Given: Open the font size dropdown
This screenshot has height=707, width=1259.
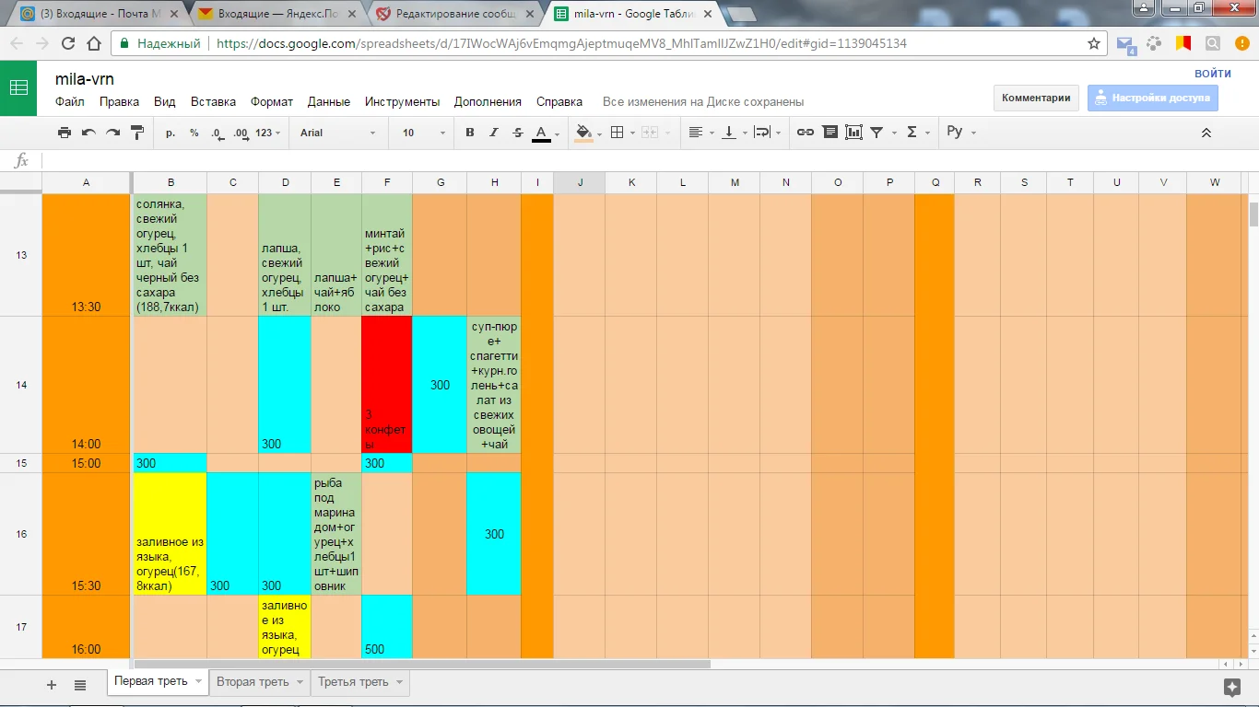Looking at the screenshot, I should click(x=423, y=133).
